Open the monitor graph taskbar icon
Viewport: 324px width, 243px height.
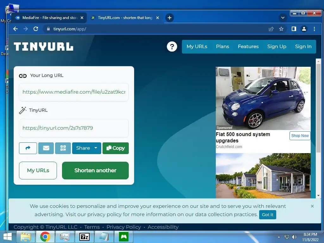[x=65, y=237]
